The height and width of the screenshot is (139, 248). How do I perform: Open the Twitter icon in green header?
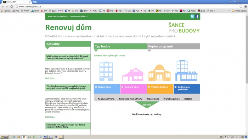coord(192,16)
